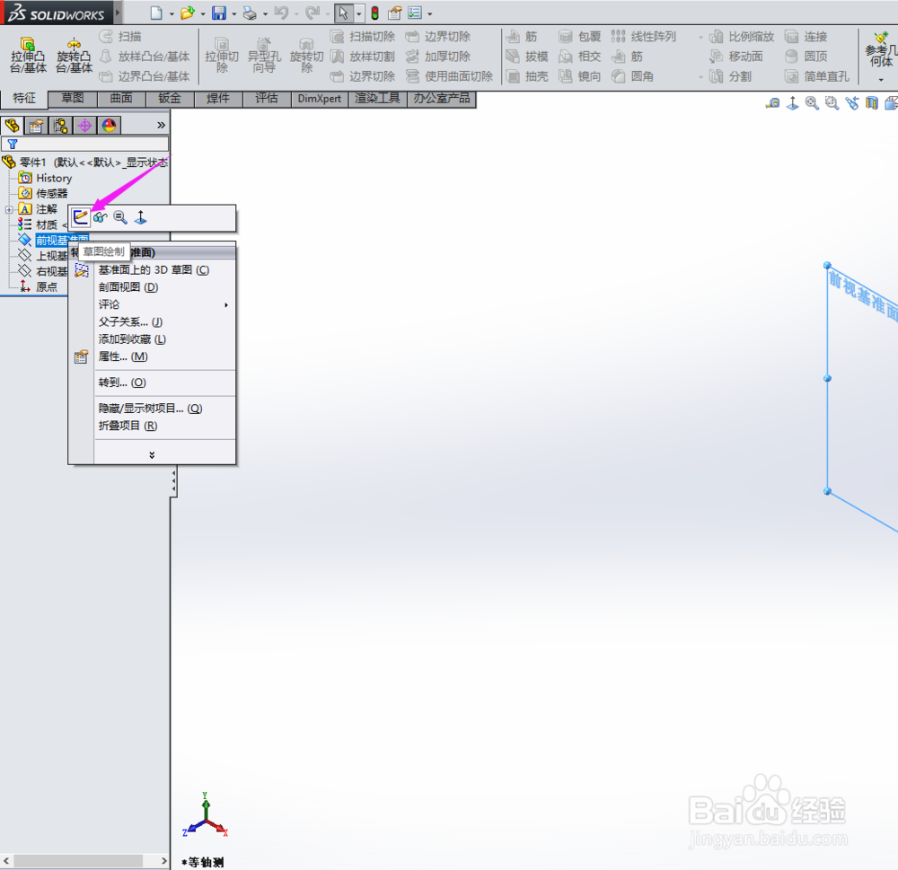The width and height of the screenshot is (898, 870).
Task: Click zoom-to-fit magnifier in heads-up toolbar
Action: coord(811,103)
